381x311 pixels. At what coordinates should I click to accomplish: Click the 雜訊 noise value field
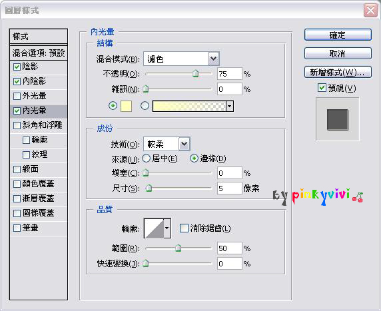(230, 89)
